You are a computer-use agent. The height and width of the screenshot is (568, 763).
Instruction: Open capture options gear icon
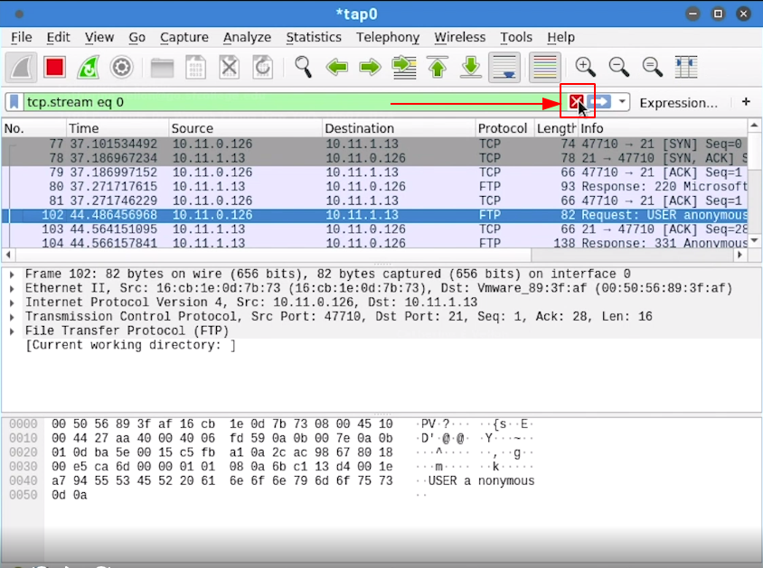122,67
